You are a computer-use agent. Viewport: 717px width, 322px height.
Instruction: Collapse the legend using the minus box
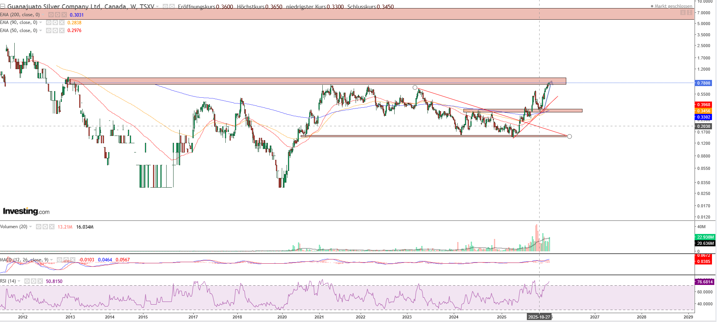click(x=2, y=7)
